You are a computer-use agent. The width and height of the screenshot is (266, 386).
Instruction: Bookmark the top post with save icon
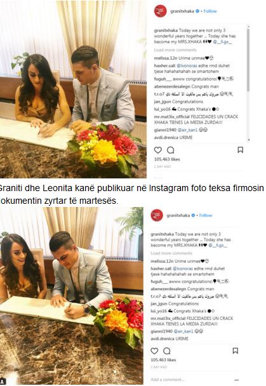point(241,150)
